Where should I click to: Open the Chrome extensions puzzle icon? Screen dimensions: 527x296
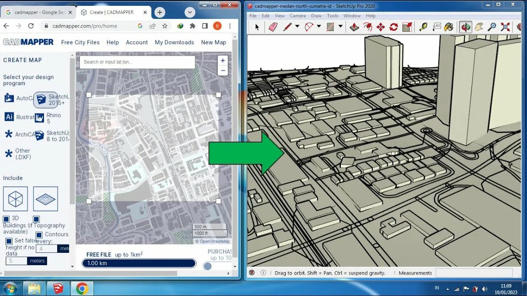[192, 26]
